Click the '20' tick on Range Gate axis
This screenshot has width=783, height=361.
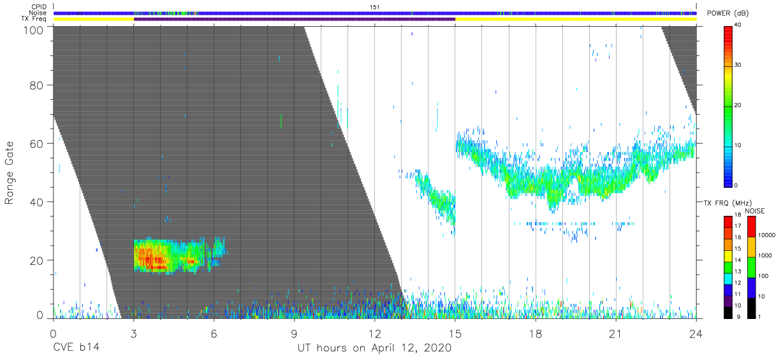coord(38,260)
